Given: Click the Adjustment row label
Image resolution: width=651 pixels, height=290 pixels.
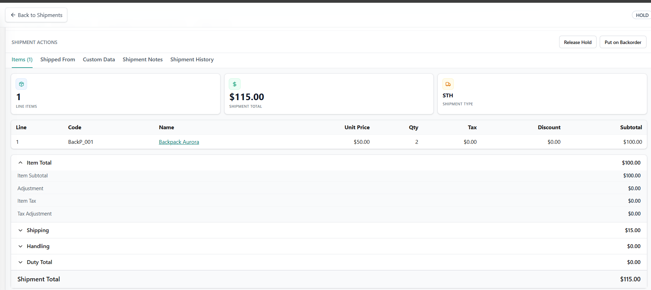Looking at the screenshot, I should [x=31, y=188].
